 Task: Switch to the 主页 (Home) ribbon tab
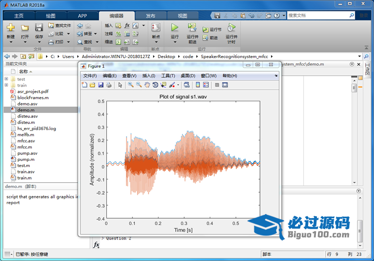[19, 16]
